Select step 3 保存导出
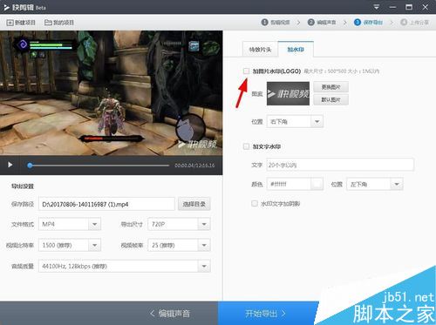The width and height of the screenshot is (436, 325). [368, 22]
